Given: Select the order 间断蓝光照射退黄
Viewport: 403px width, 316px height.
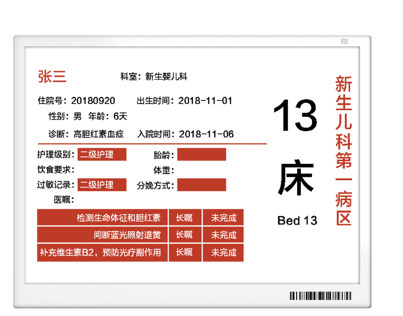Looking at the screenshot, I should click(x=102, y=235).
